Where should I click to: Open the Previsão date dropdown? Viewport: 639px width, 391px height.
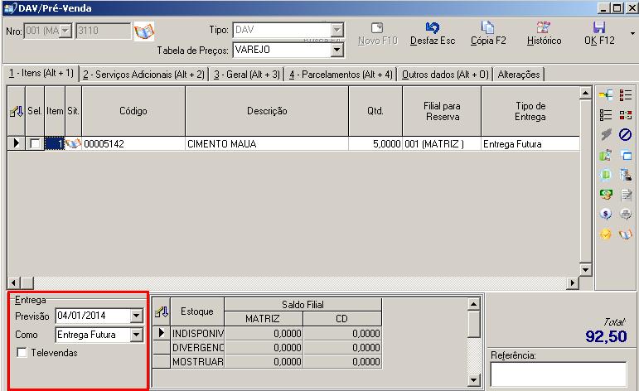[x=136, y=316]
